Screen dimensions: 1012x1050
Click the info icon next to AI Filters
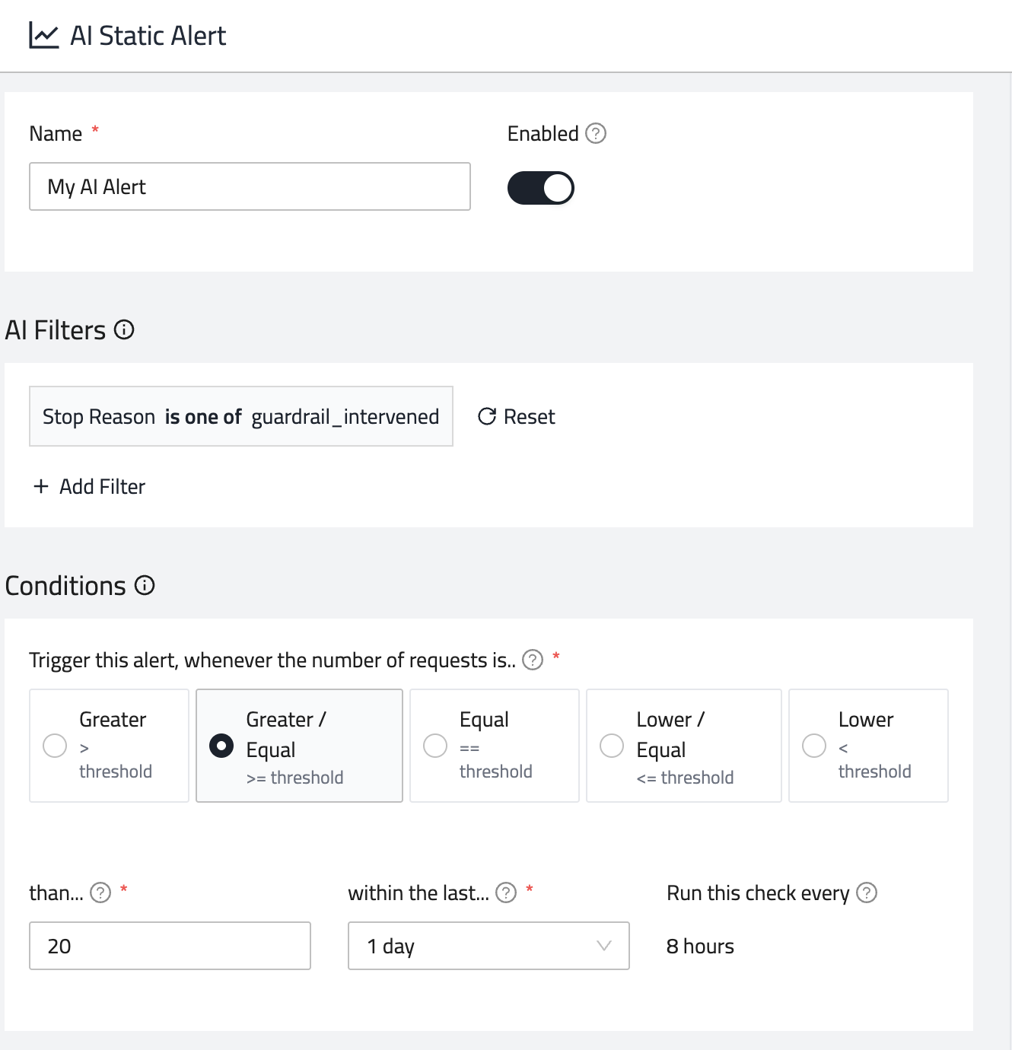[124, 329]
